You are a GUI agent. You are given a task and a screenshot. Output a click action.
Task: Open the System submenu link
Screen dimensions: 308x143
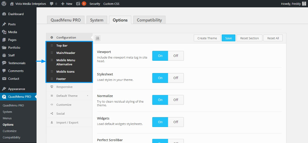[x=7, y=112]
